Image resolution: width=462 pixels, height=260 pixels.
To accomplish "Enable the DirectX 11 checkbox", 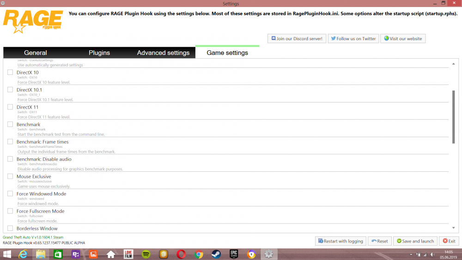I will pyautogui.click(x=10, y=107).
